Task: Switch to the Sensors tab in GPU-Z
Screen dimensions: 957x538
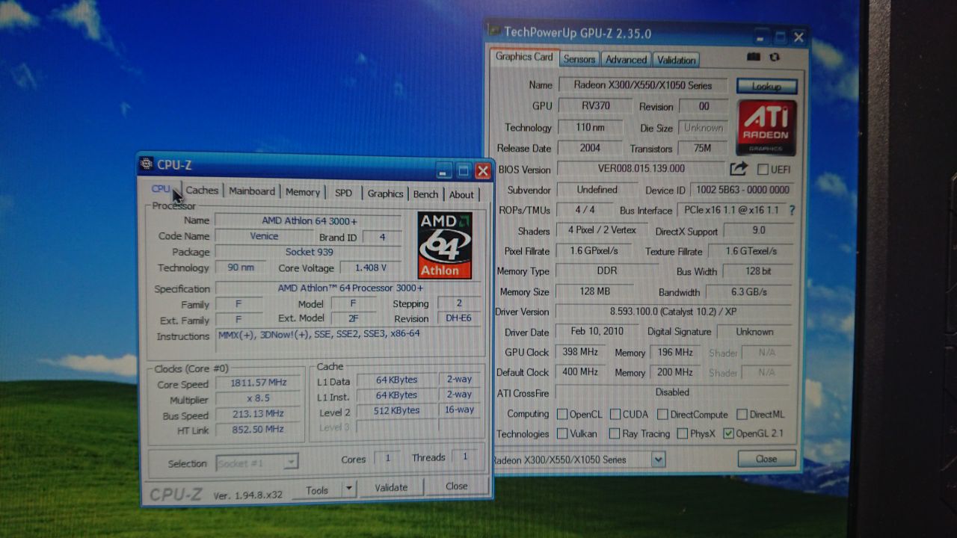Action: (579, 59)
